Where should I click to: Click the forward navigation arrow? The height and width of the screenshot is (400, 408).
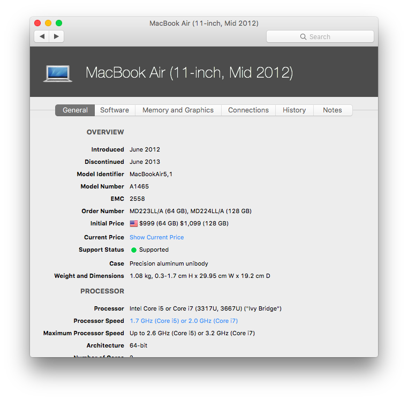(x=56, y=36)
